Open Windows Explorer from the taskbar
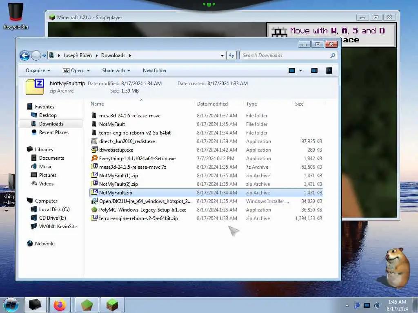This screenshot has width=418, height=313. (36, 305)
